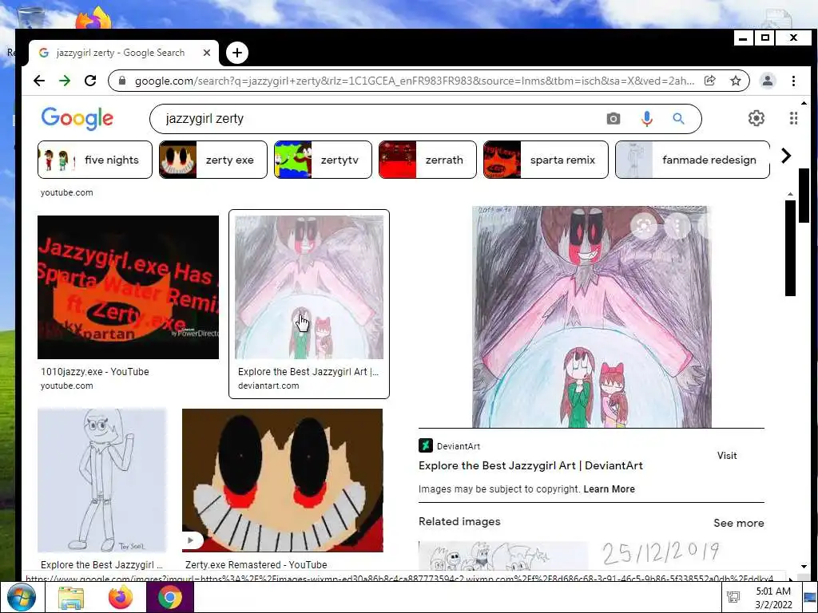
Task: Submit search with the magnifier icon
Action: [678, 119]
